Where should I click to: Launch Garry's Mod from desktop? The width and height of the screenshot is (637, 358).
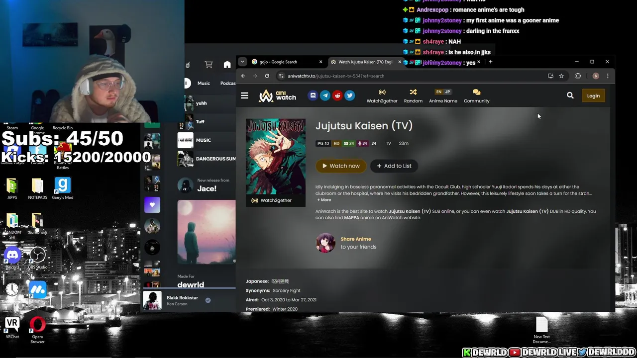[x=63, y=188]
